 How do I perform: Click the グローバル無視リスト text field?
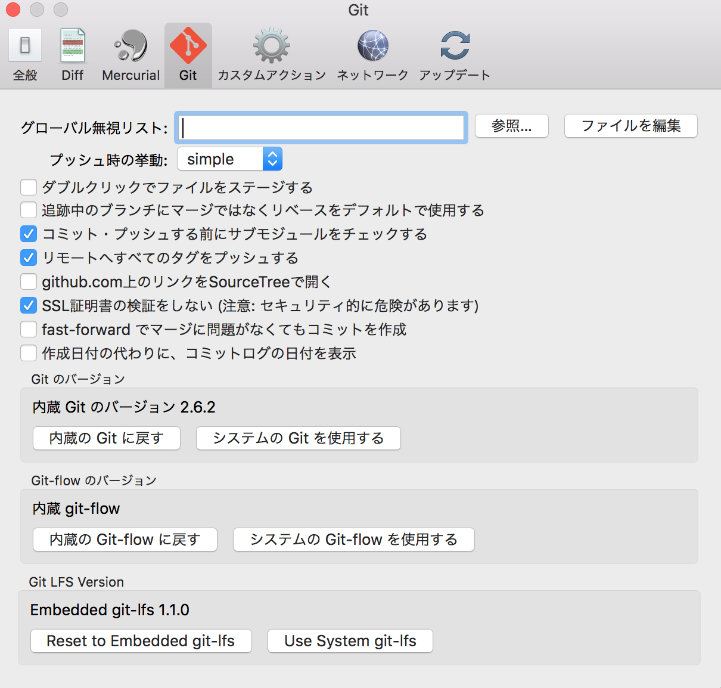(321, 128)
